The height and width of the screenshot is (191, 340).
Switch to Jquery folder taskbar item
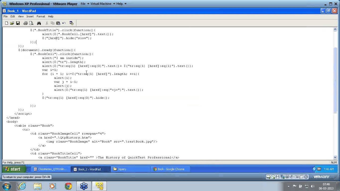(131, 169)
